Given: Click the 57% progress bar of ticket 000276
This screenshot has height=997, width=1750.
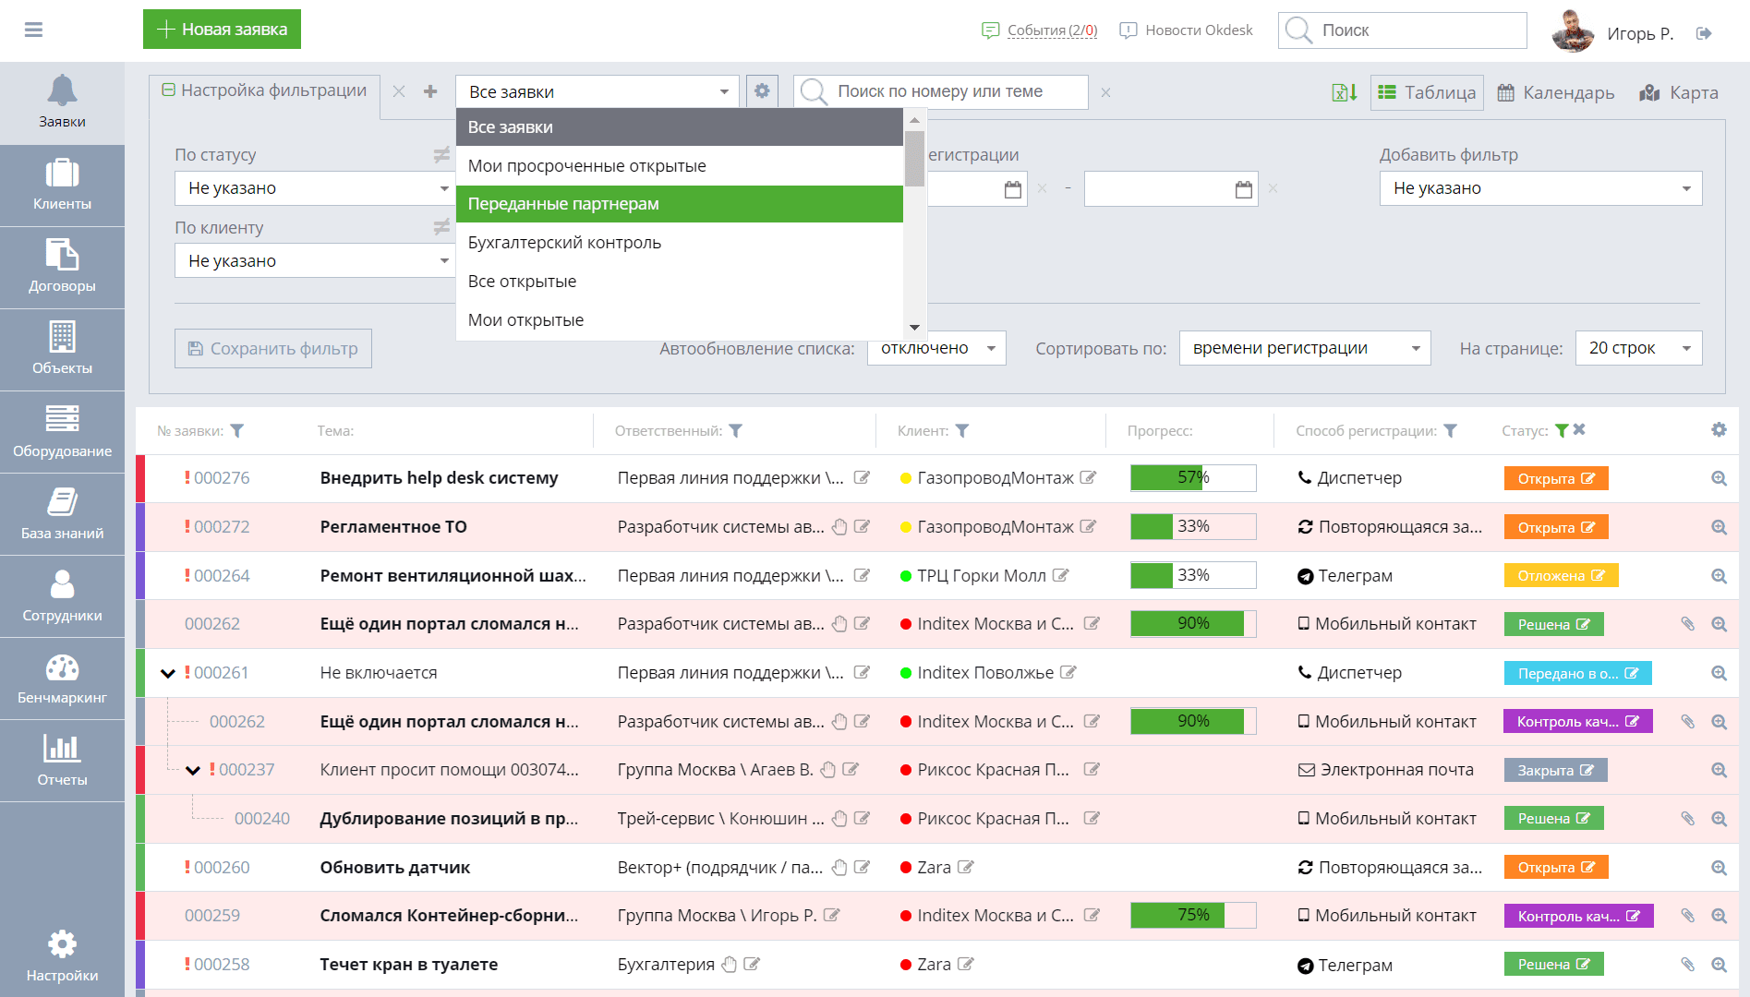Looking at the screenshot, I should 1192,478.
